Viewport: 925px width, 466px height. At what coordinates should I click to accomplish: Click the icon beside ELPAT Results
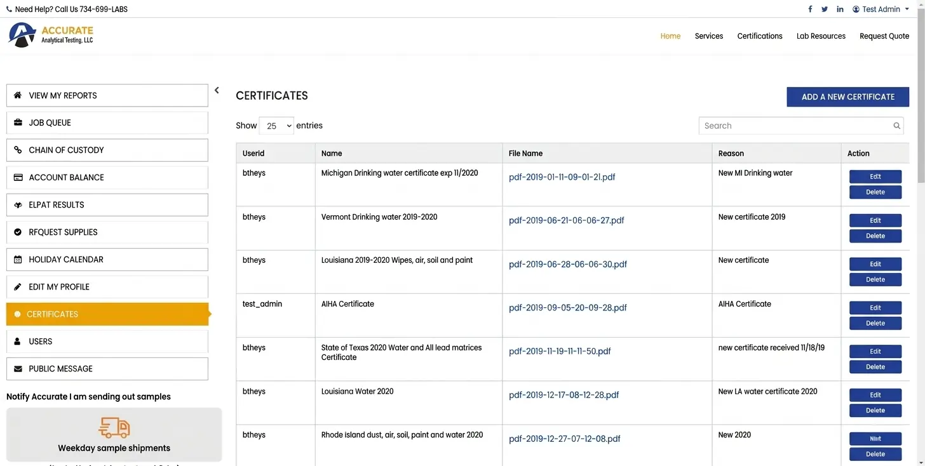pyautogui.click(x=18, y=204)
